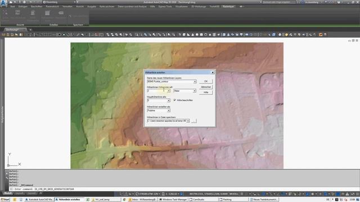Click the command line input field
360x202 pixels.
(184, 189)
